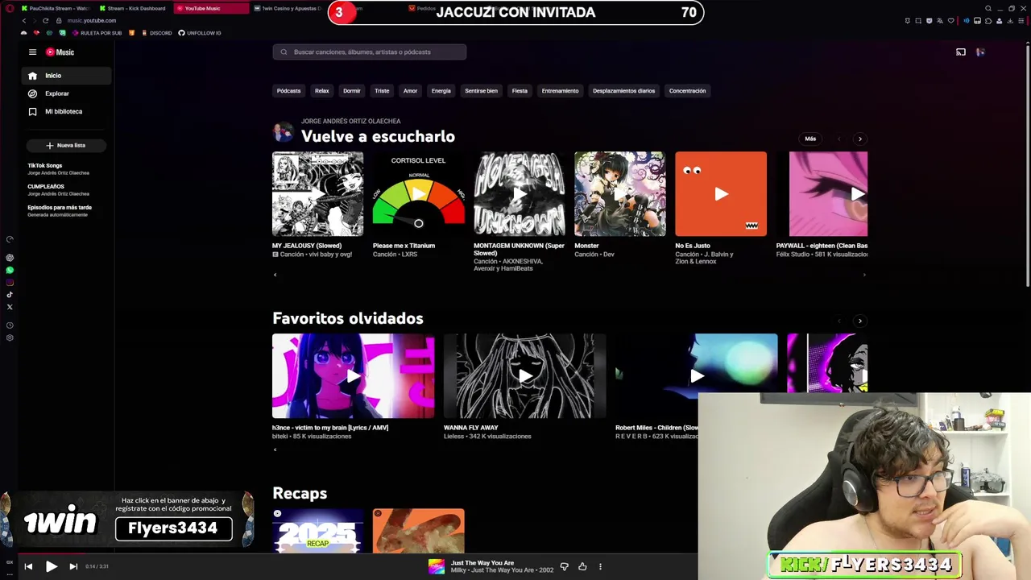1031x580 pixels.
Task: Skip to previous track
Action: pyautogui.click(x=28, y=566)
